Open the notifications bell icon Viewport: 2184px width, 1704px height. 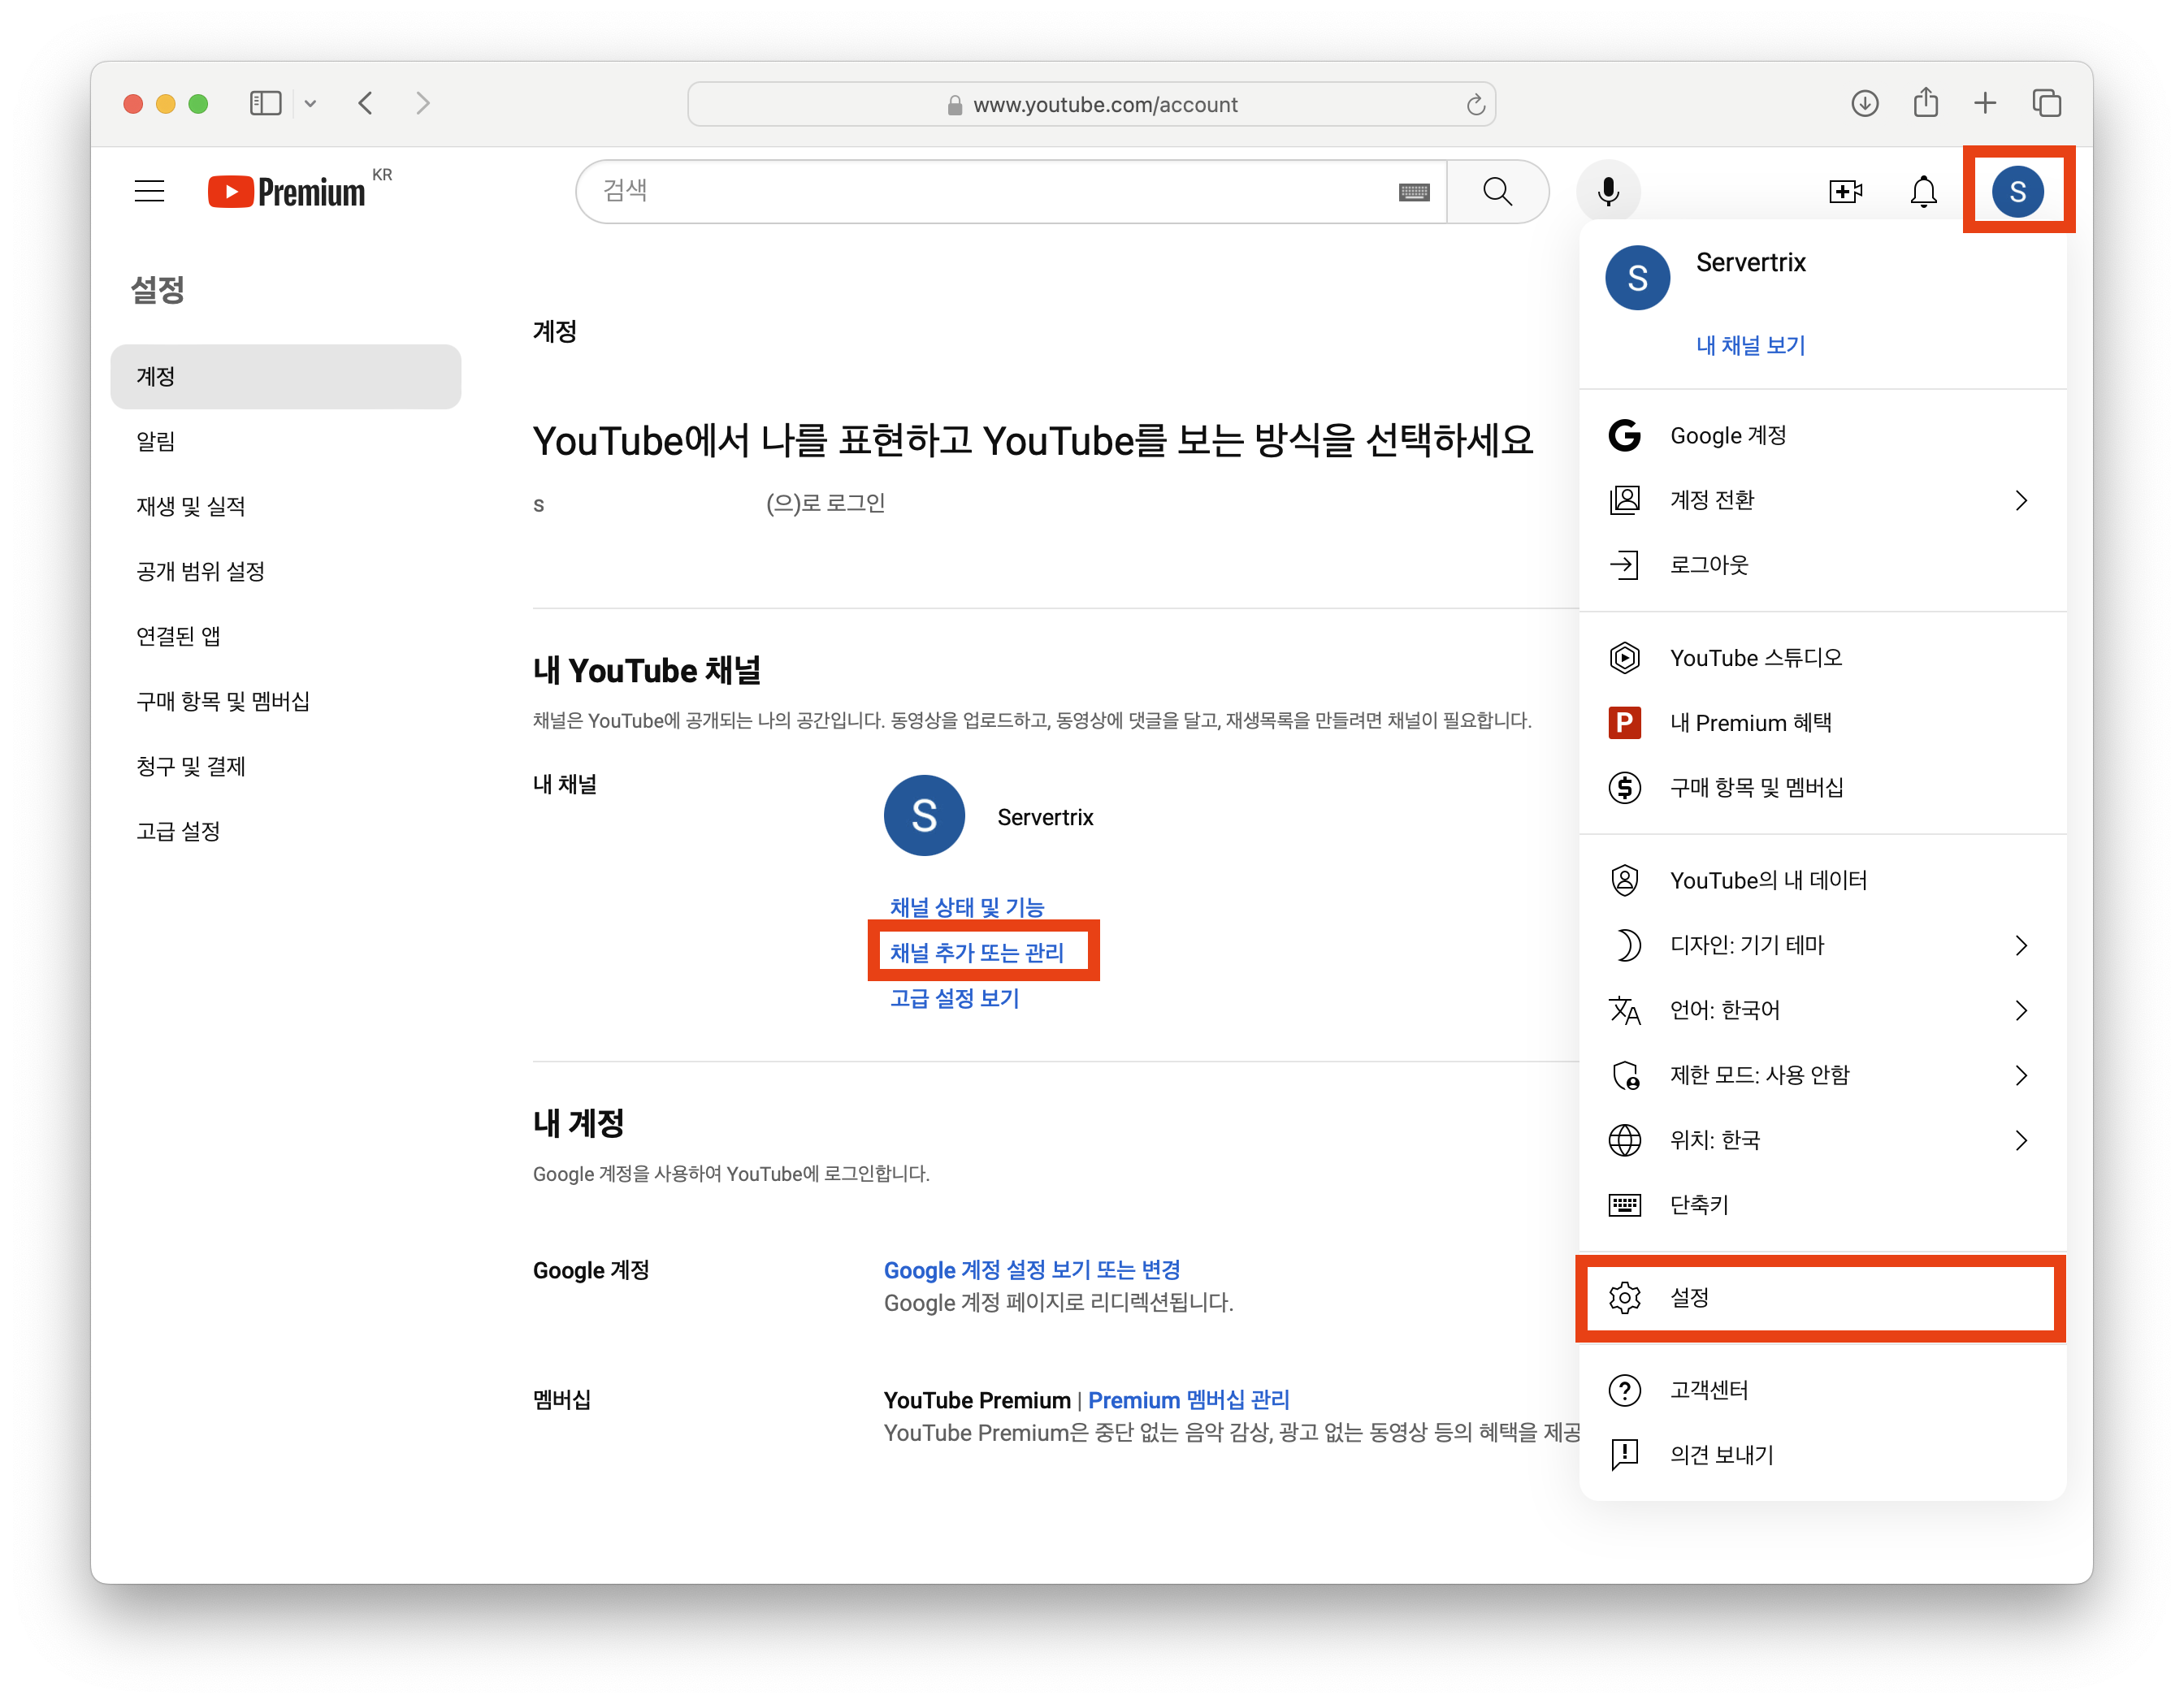1922,191
